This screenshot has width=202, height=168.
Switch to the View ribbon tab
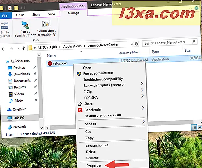pos(52,14)
